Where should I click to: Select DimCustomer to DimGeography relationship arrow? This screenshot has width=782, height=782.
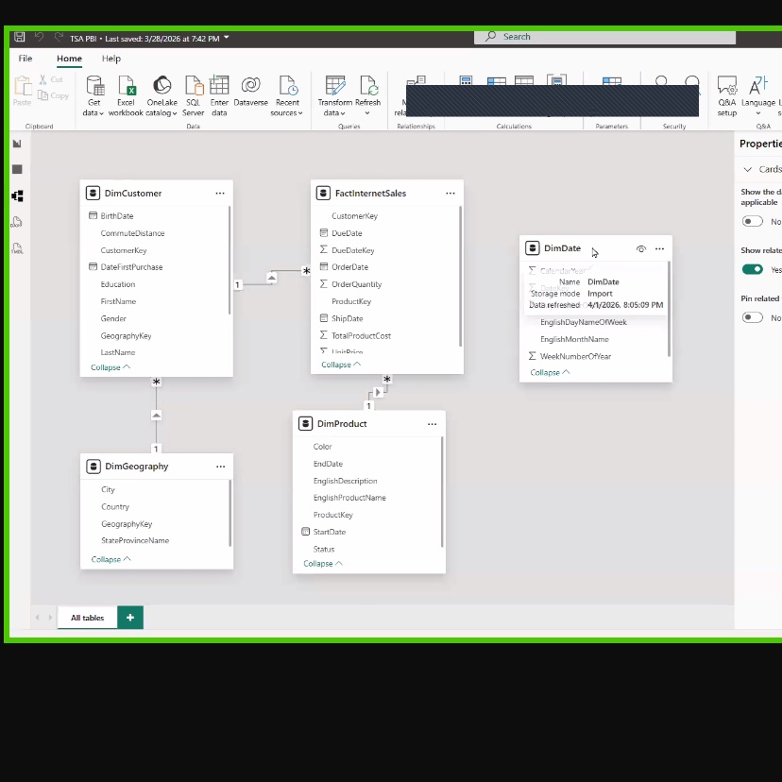[156, 415]
